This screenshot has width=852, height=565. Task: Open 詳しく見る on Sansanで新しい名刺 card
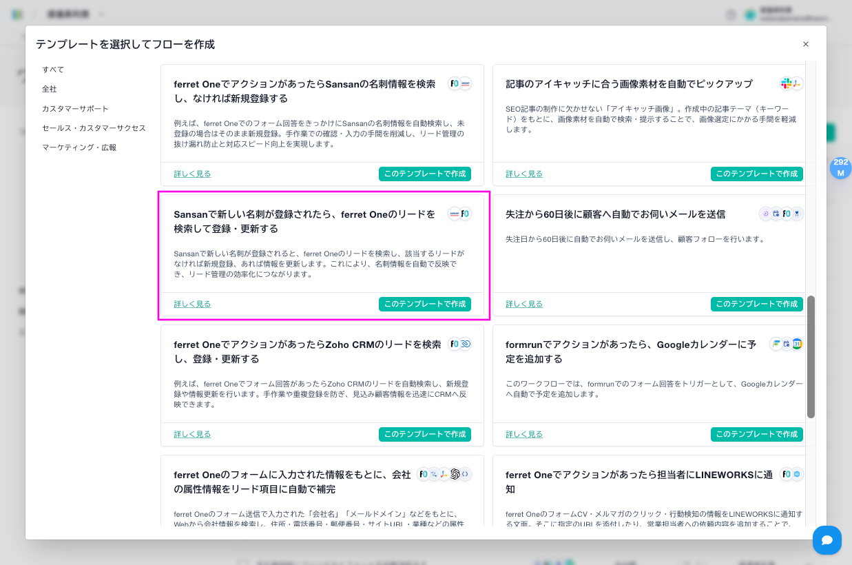click(192, 304)
